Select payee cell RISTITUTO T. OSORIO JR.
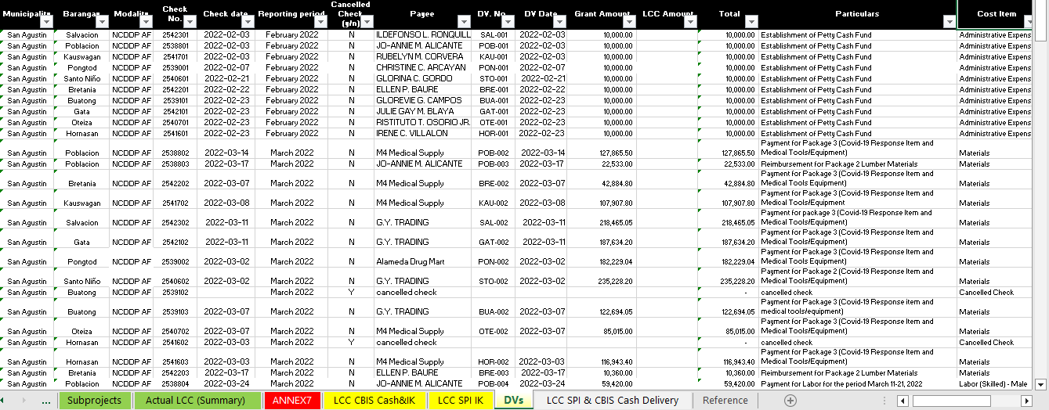 pos(423,123)
